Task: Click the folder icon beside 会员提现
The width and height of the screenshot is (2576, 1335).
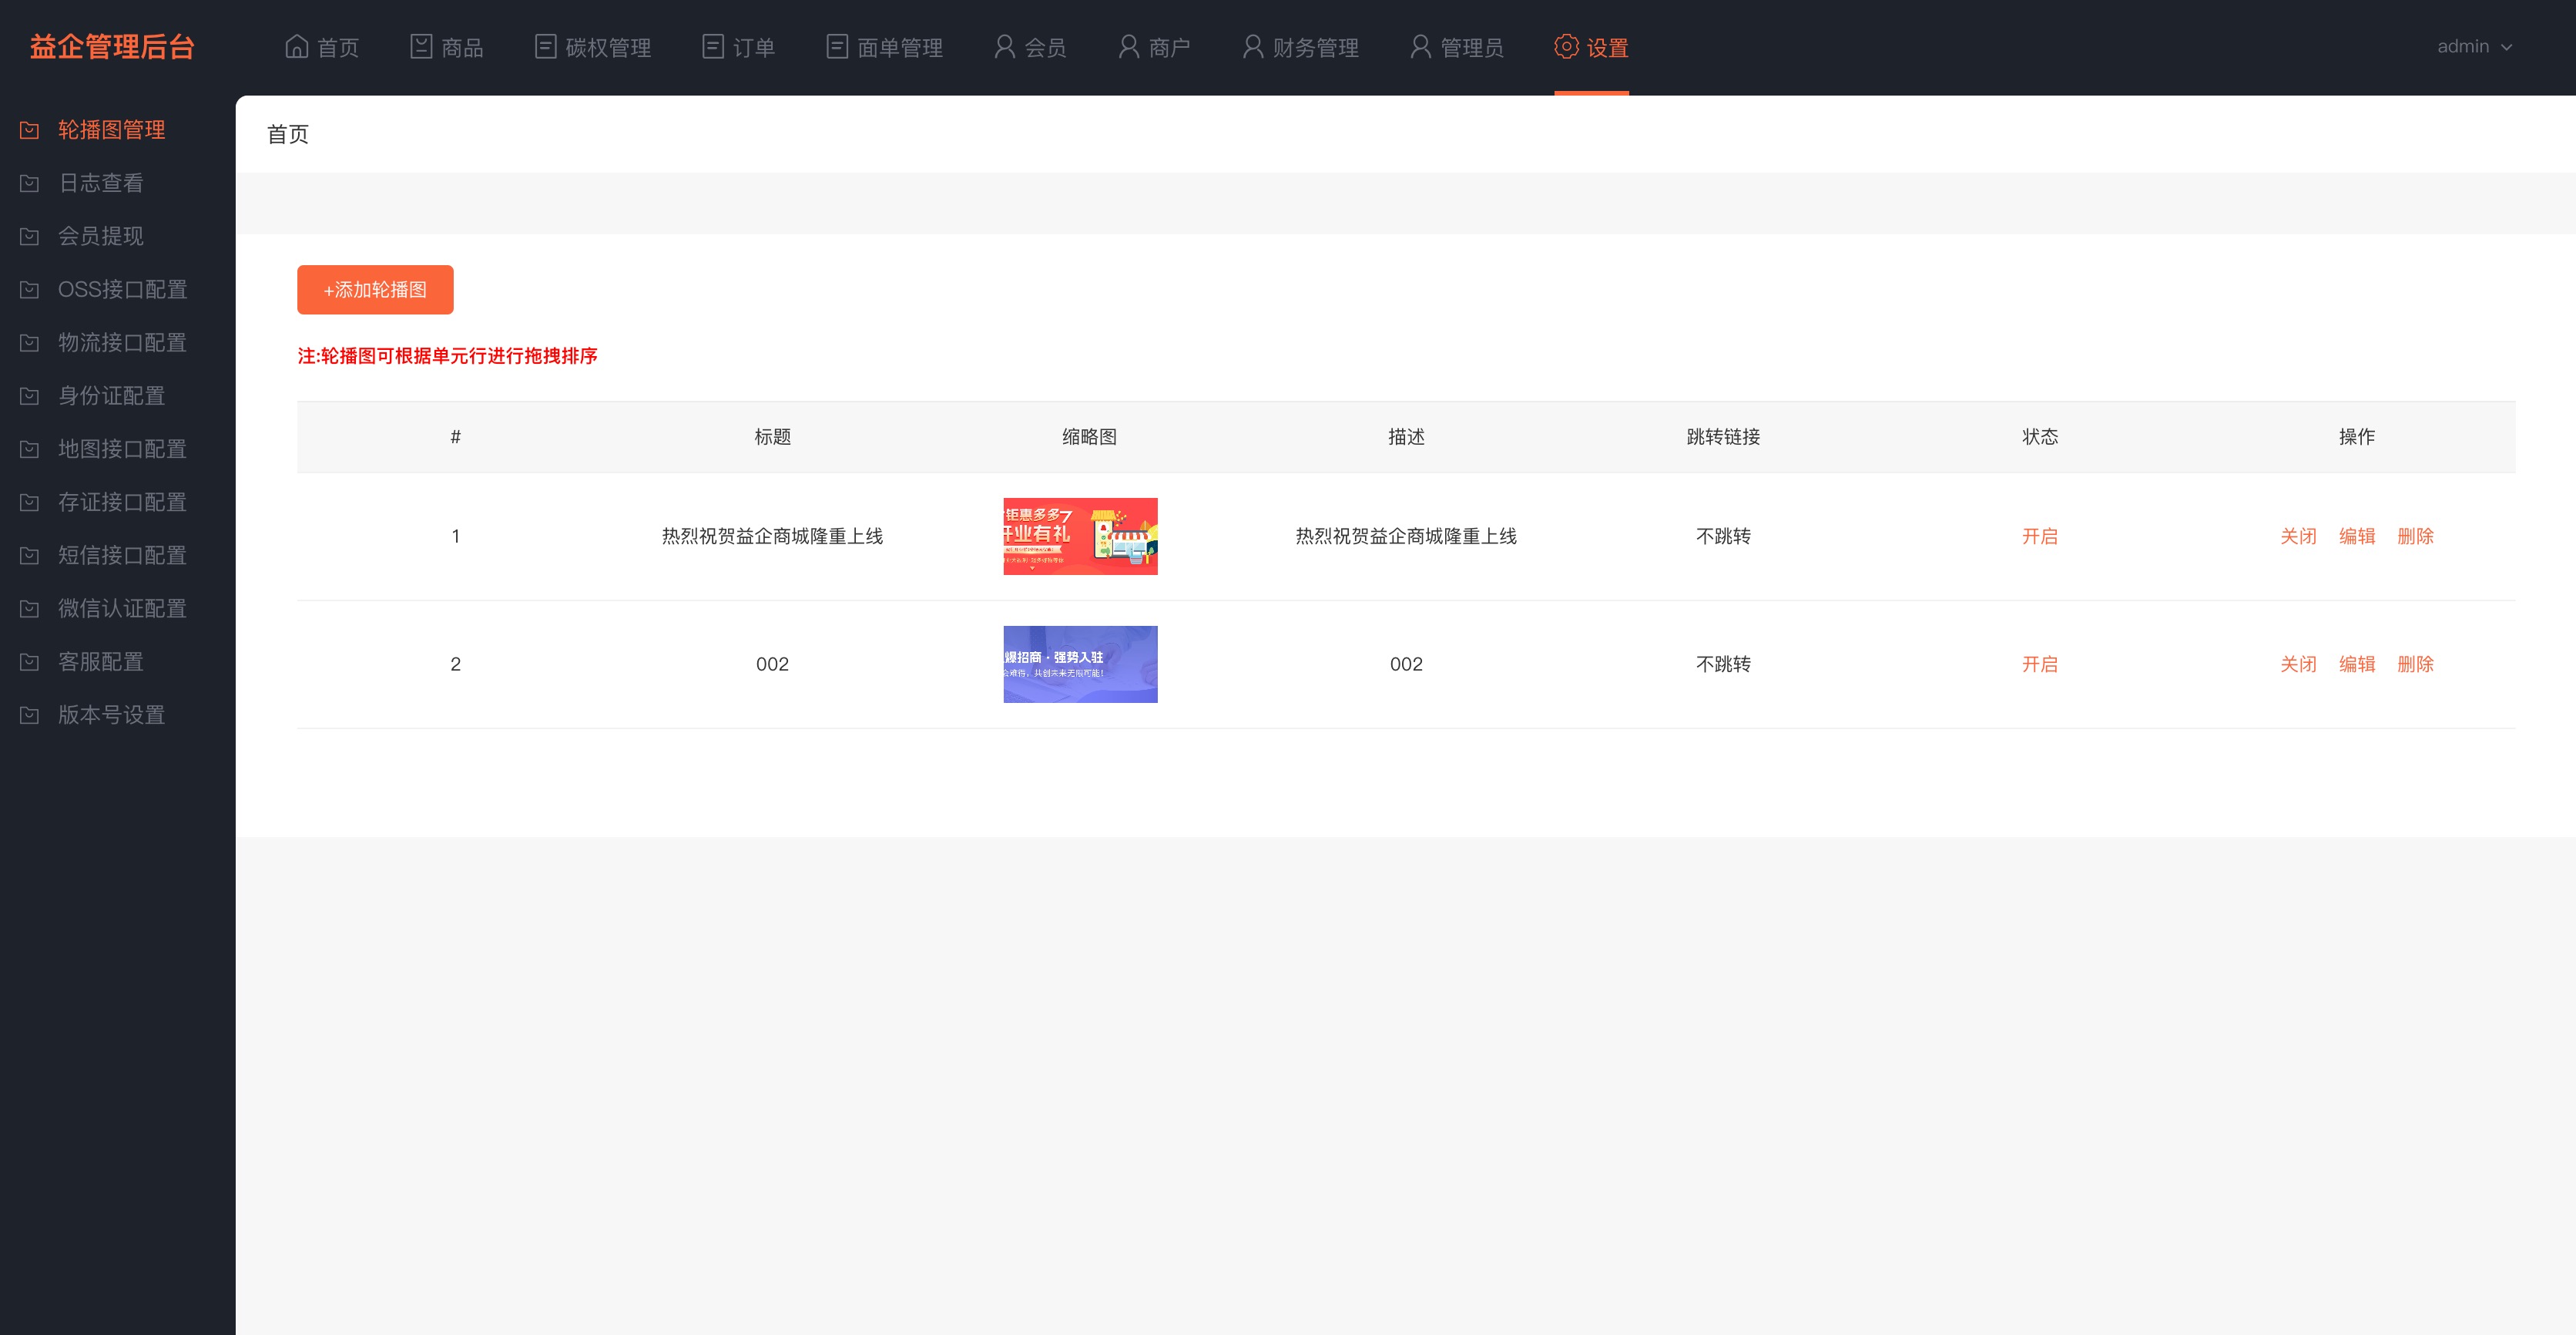Action: 30,236
